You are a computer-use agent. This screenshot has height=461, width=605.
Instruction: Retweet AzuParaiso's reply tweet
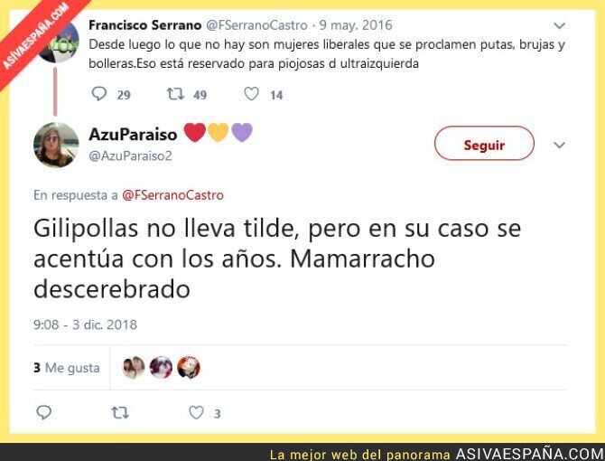tap(120, 413)
